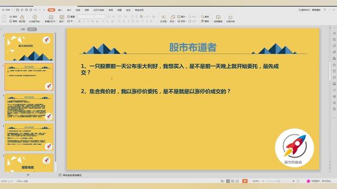Screen dimensions: 337x189
Task: Click the New Slide icon in ribbon
Action: click(x=51, y=17)
